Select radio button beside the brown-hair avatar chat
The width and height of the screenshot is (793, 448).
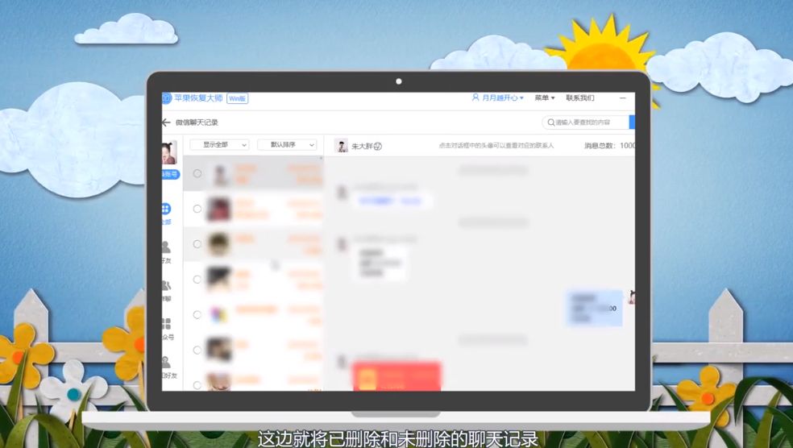pyautogui.click(x=197, y=244)
